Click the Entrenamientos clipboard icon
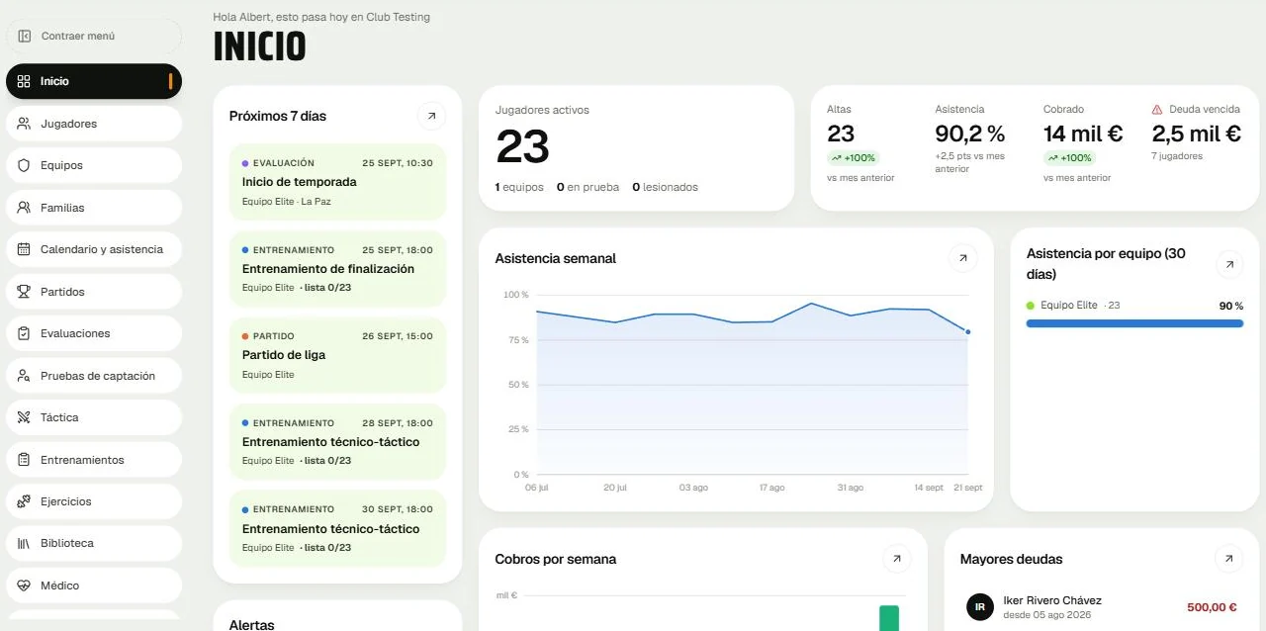Image resolution: width=1266 pixels, height=631 pixels. pyautogui.click(x=24, y=460)
